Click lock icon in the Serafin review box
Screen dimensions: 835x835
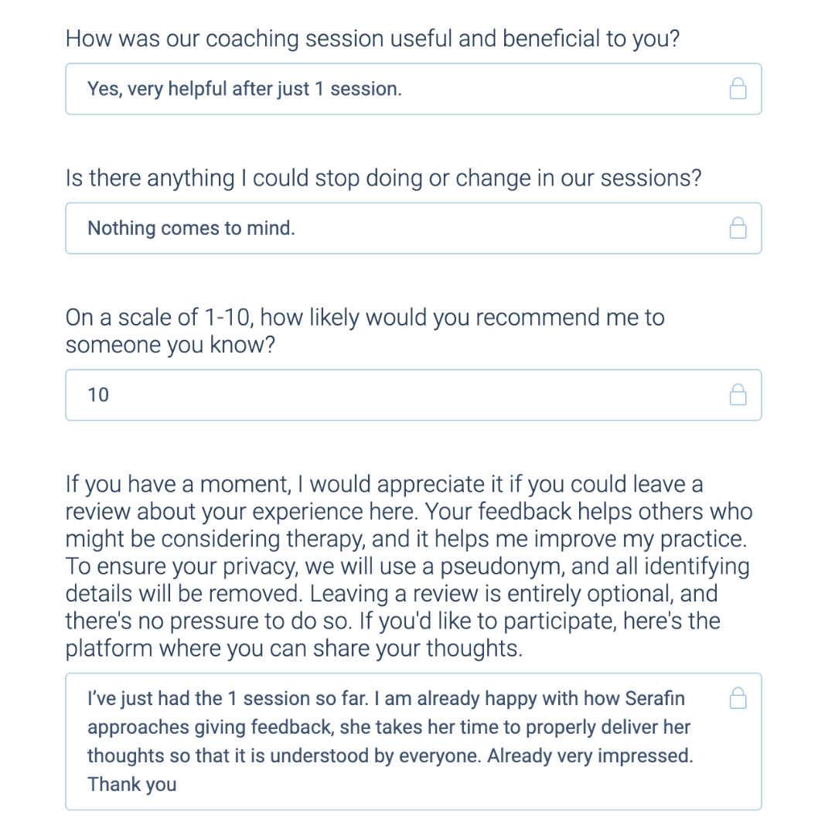[x=738, y=698]
